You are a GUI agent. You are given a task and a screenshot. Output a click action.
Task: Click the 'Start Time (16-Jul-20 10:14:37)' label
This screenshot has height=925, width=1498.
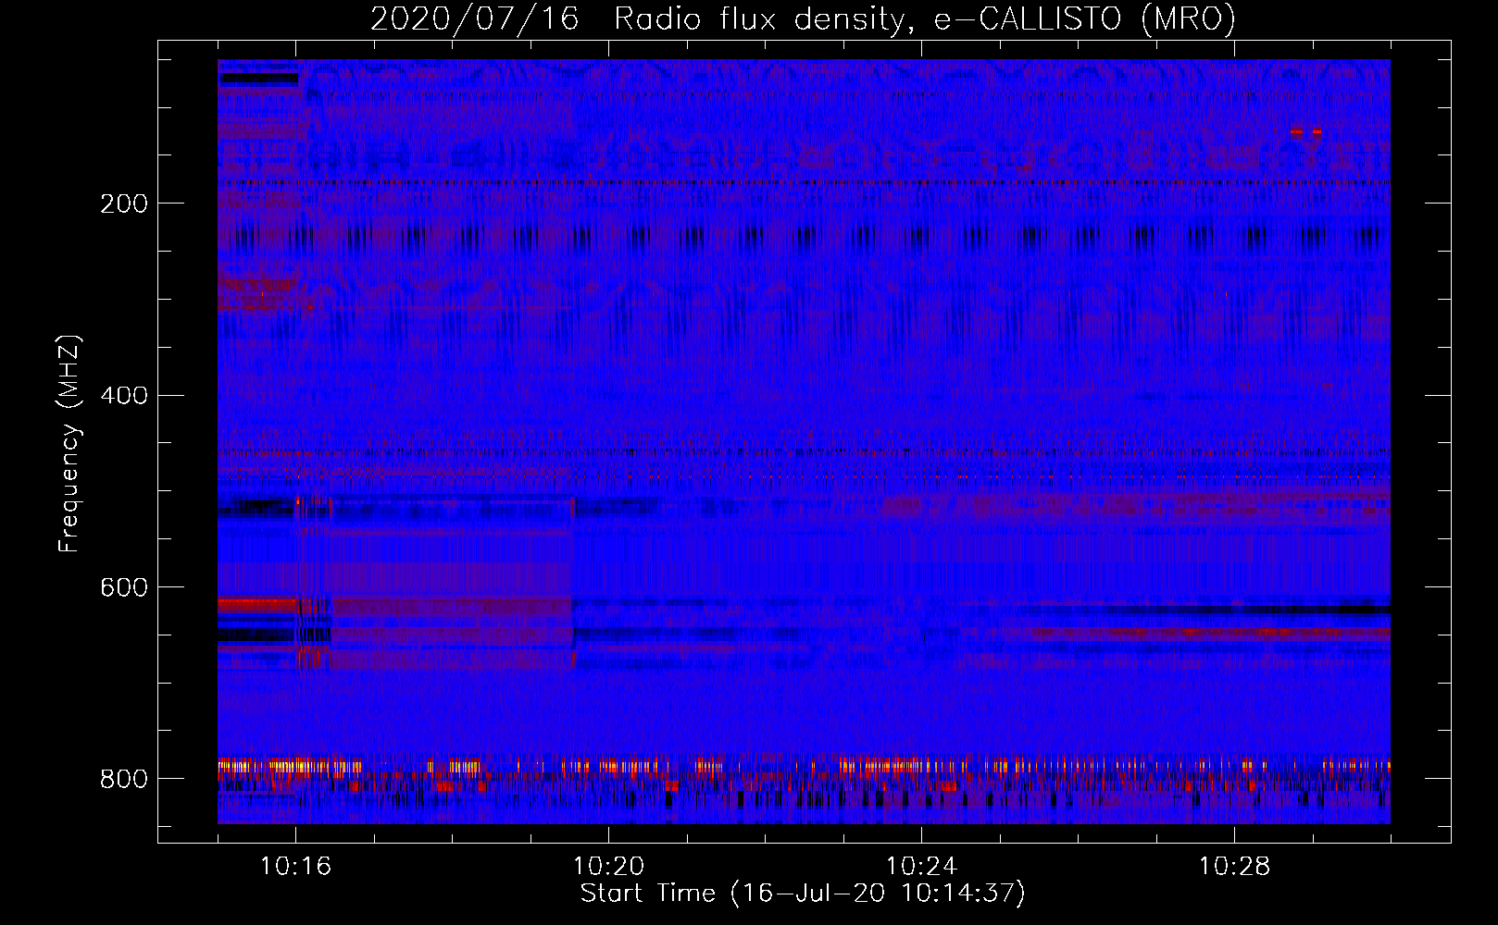(803, 894)
